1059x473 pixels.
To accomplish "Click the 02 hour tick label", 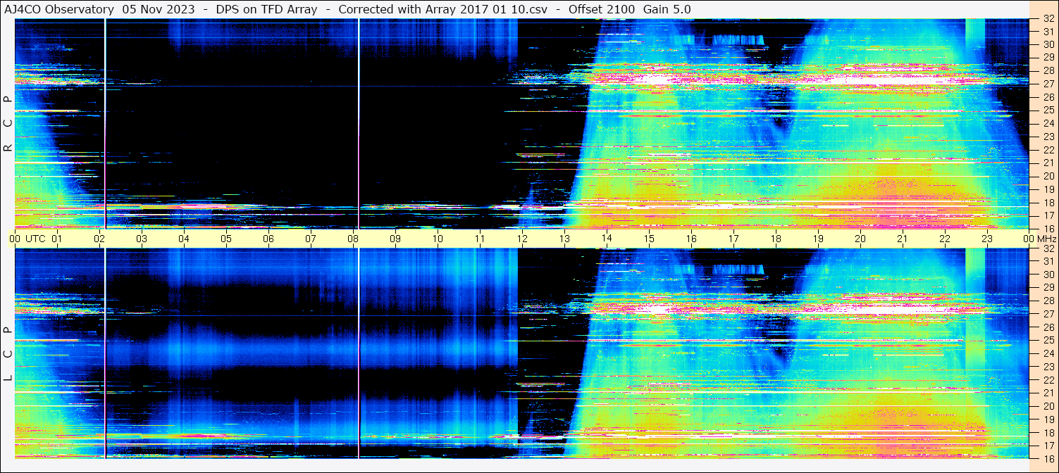I will [99, 239].
